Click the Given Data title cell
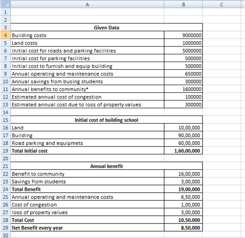Screen dimensions: 245x238 (x=107, y=28)
